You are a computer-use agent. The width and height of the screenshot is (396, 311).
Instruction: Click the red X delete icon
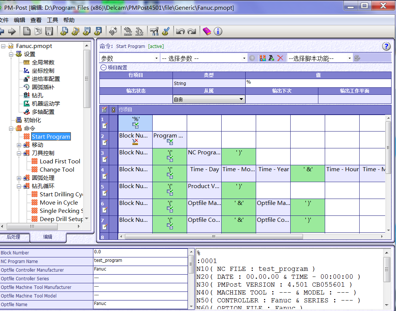coord(280,58)
